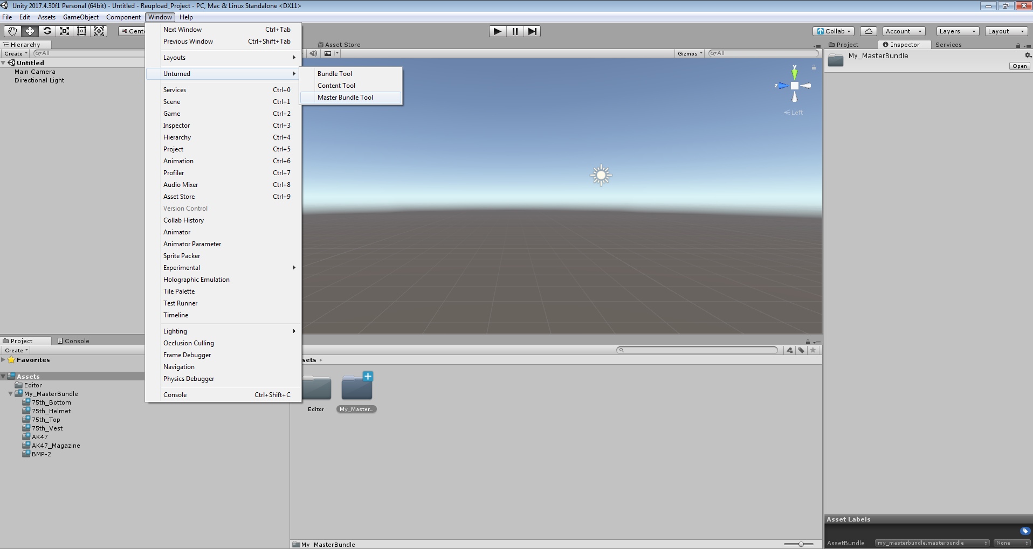Toggle the scene gizmo rotation lock
This screenshot has width=1033, height=549.
pyautogui.click(x=814, y=67)
